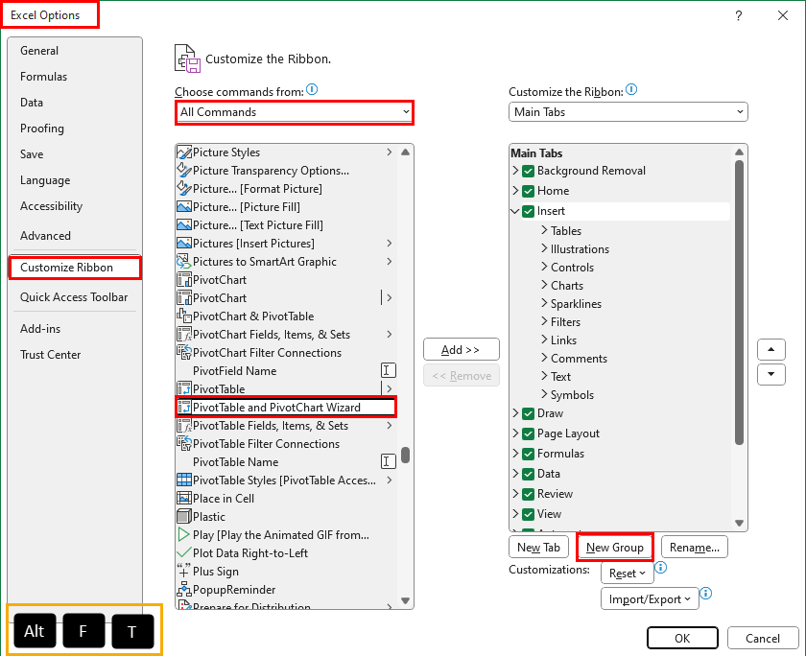Confirm changes with the OK button
This screenshot has height=656, width=806.
[682, 638]
